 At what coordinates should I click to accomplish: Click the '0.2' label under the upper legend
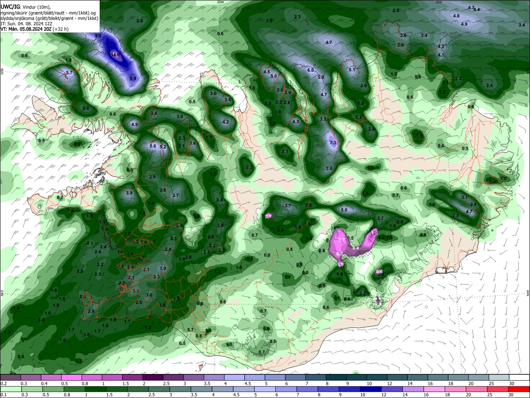(x=4, y=383)
